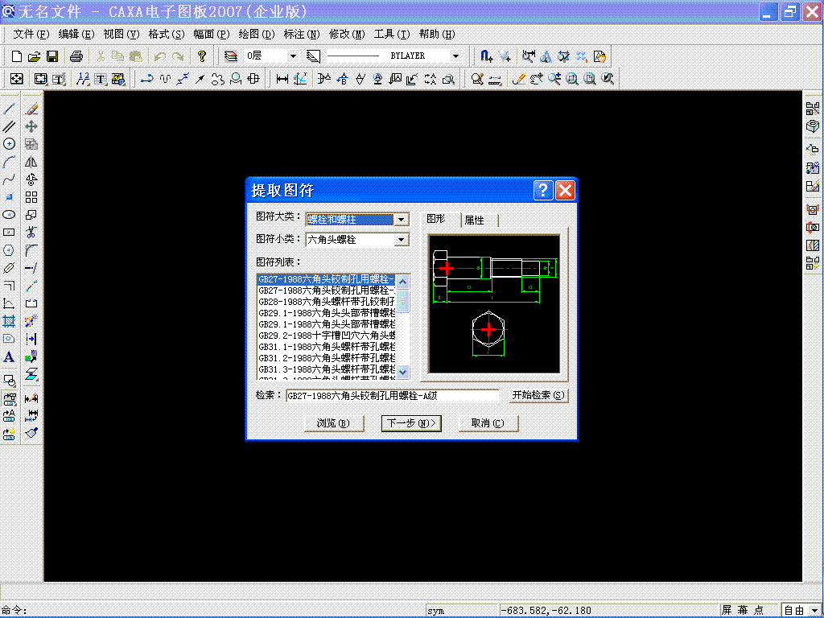This screenshot has height=618, width=824.
Task: Save the current drawing
Action: click(52, 56)
